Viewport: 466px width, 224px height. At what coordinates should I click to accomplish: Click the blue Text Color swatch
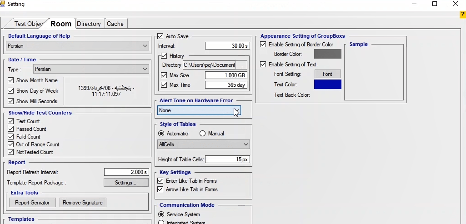click(327, 85)
